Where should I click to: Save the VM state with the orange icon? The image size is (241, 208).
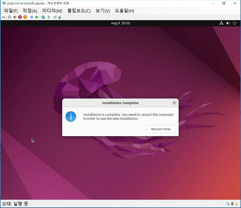[25, 17]
